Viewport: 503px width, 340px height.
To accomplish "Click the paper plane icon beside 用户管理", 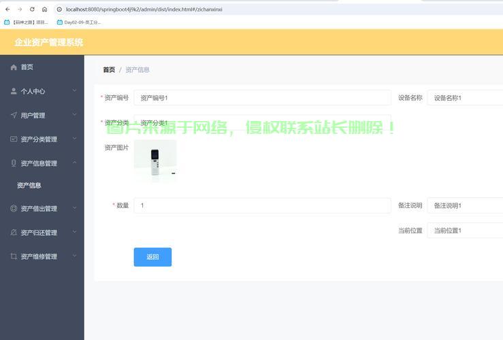I will point(14,115).
